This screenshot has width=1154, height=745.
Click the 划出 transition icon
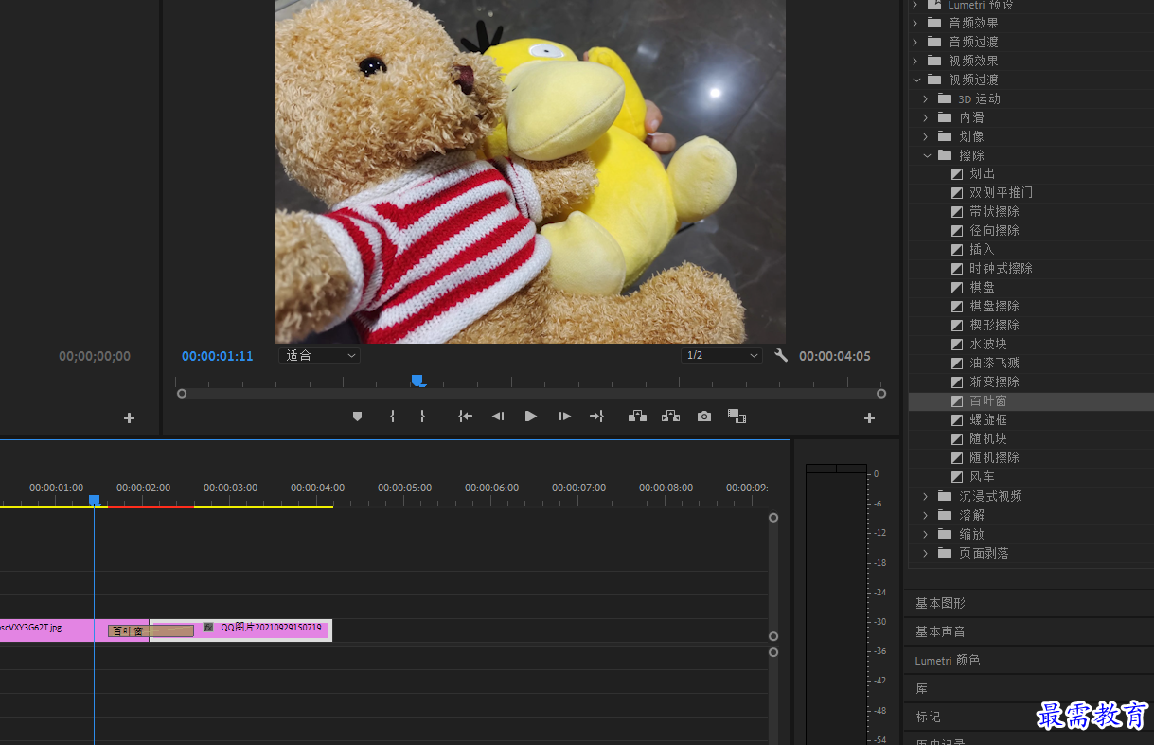tap(957, 174)
